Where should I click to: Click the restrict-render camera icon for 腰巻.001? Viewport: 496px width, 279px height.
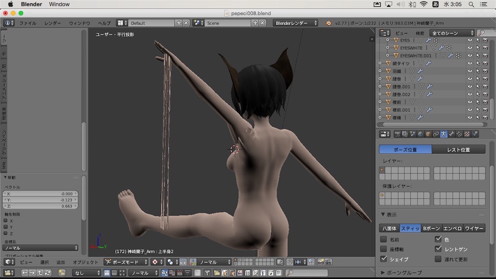(485, 86)
